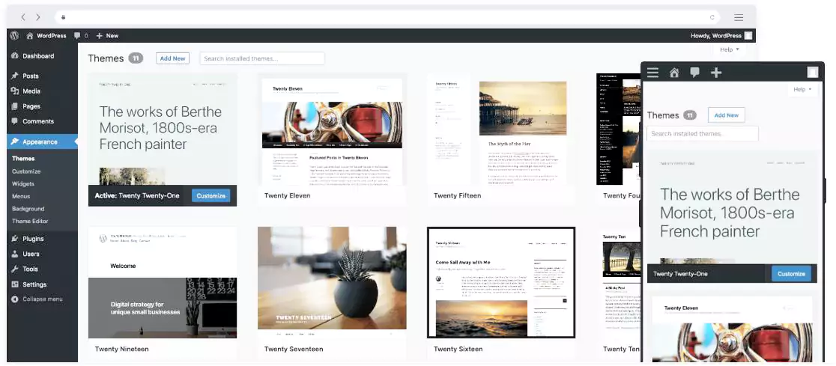Select the Twenty Twenty-One theme screenshot
Image resolution: width=836 pixels, height=366 pixels.
point(163,129)
